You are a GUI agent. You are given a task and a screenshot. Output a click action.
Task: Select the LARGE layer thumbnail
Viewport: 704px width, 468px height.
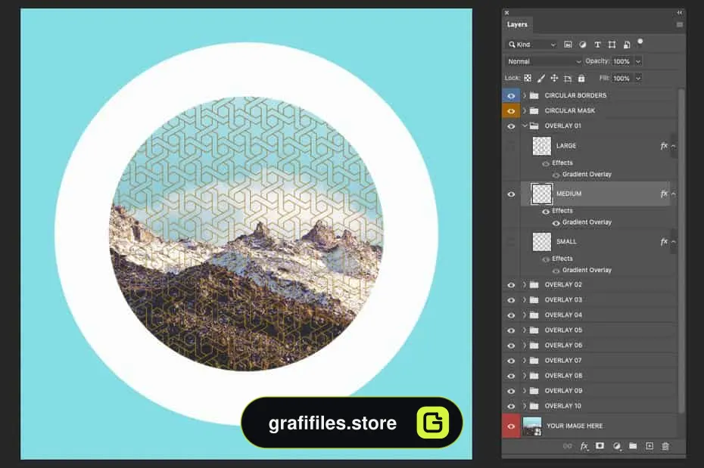(x=542, y=146)
